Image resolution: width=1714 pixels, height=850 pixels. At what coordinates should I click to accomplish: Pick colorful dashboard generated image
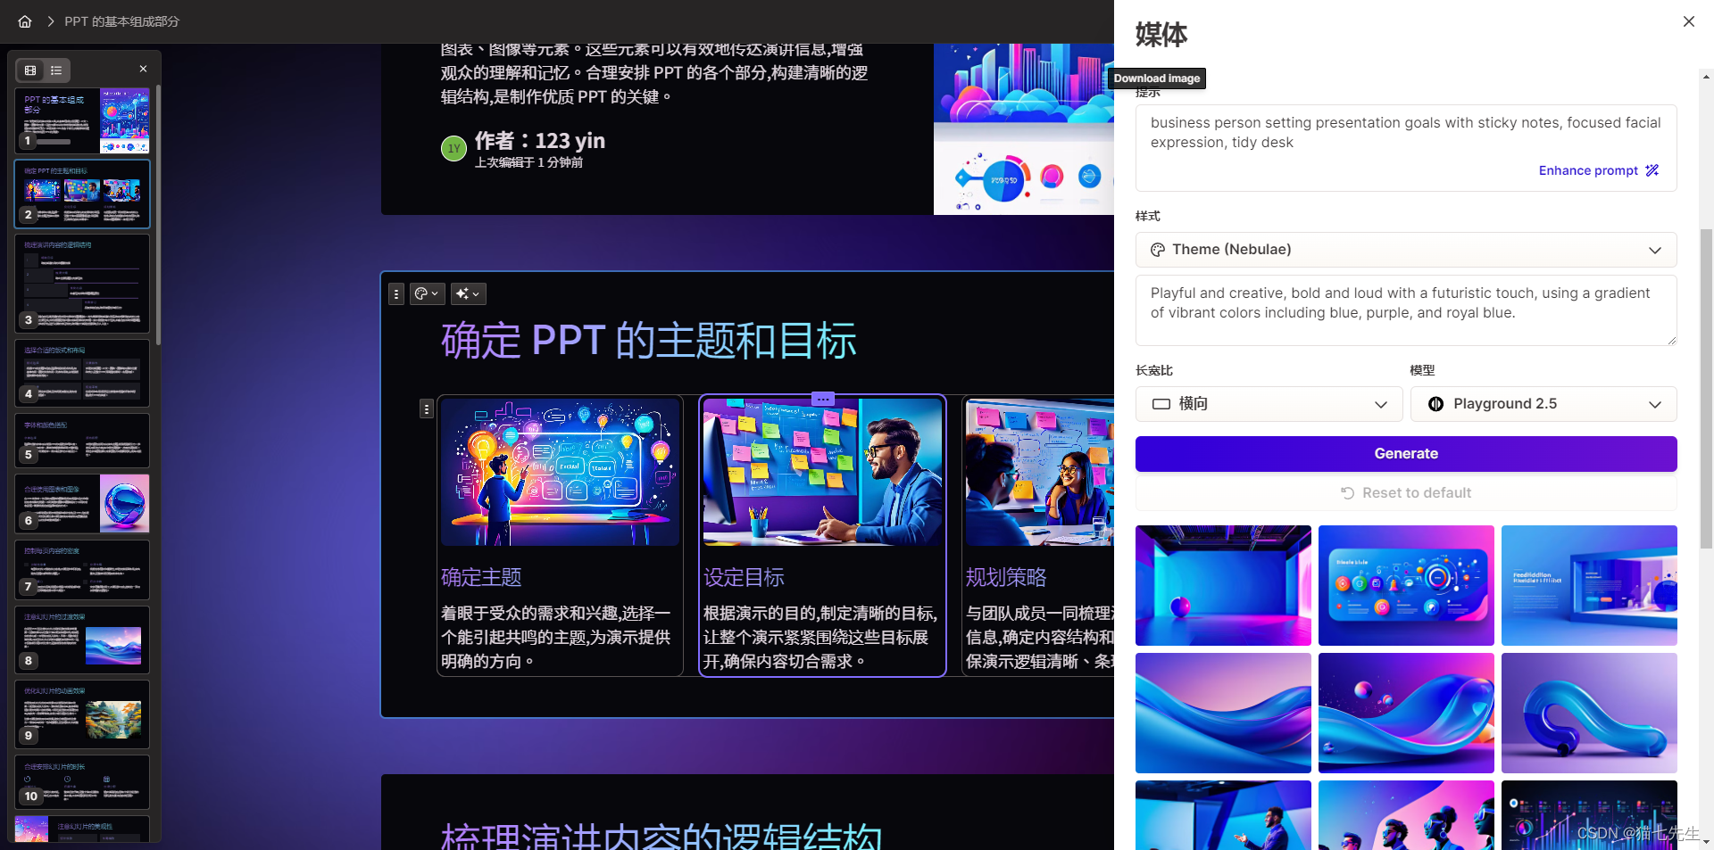click(1406, 585)
